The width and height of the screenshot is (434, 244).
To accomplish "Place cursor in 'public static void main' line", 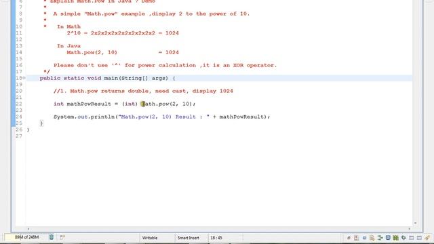I will 107,78.
